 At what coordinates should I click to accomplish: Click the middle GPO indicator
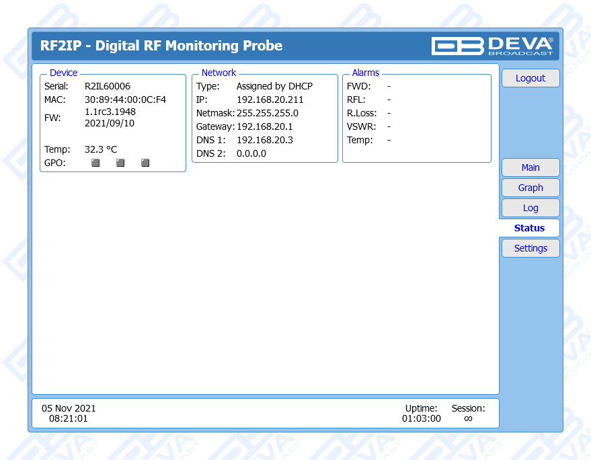[120, 163]
